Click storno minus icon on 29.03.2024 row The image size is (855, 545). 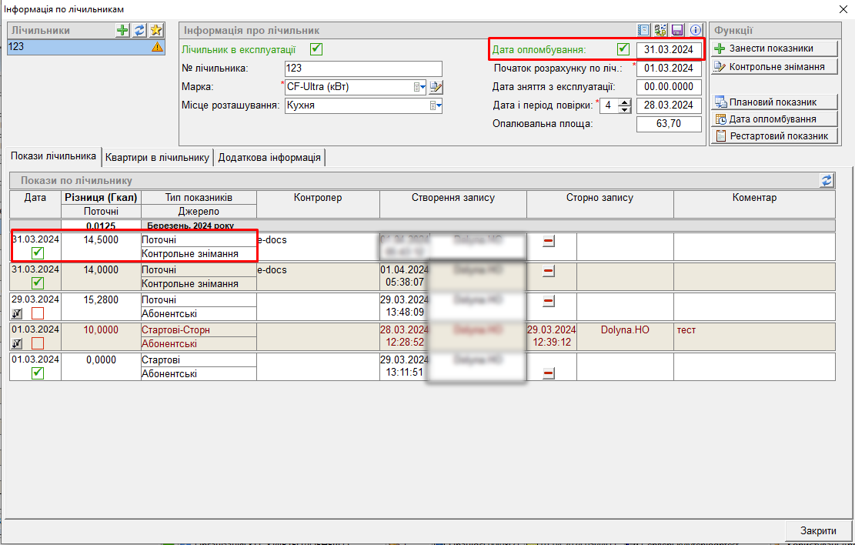click(549, 301)
